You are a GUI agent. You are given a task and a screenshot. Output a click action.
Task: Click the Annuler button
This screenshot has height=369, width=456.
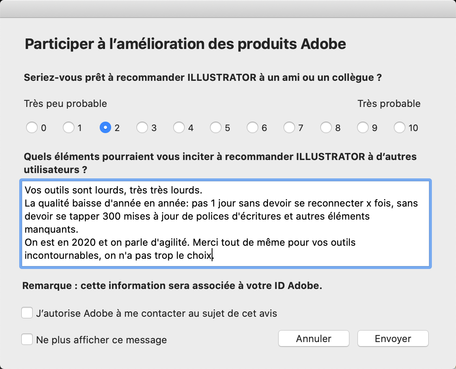(x=313, y=338)
